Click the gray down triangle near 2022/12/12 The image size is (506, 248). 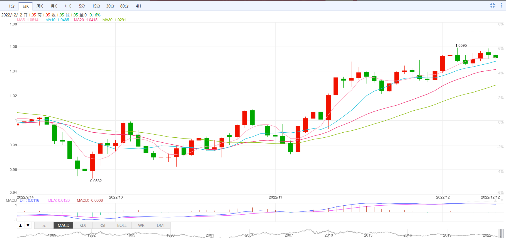tap(502, 200)
